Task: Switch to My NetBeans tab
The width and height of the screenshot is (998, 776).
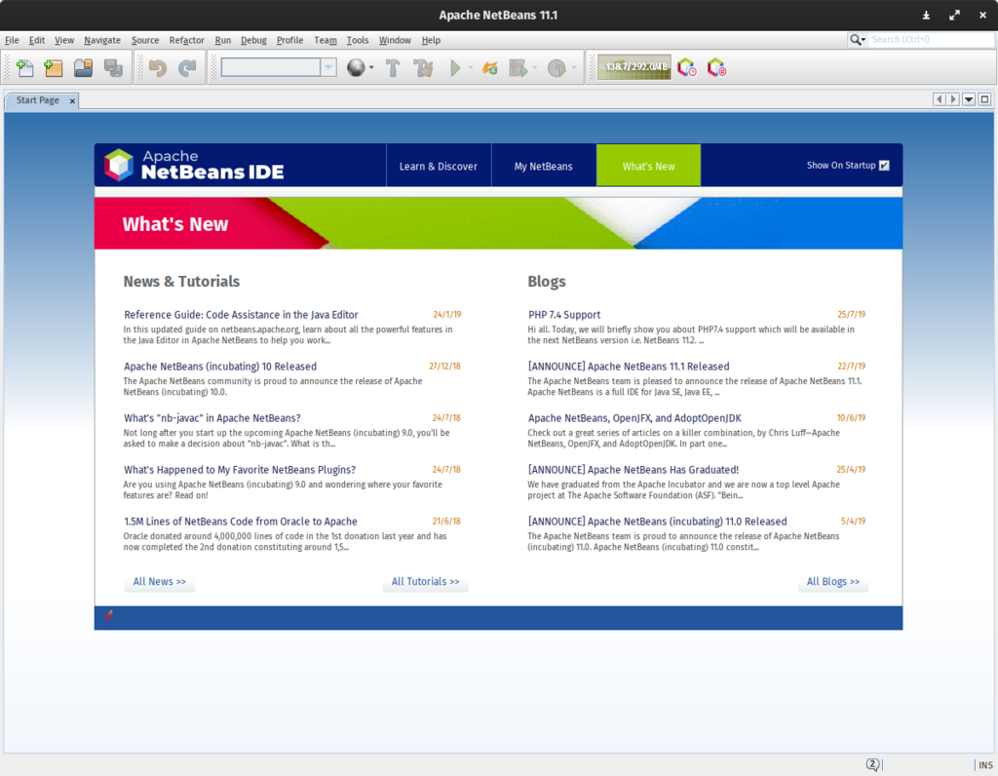Action: click(544, 166)
